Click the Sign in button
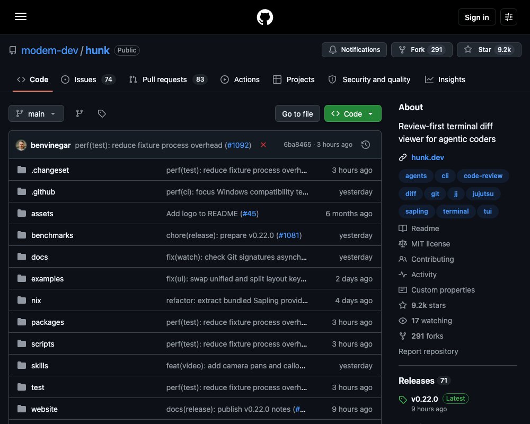This screenshot has height=424, width=530. (476, 17)
